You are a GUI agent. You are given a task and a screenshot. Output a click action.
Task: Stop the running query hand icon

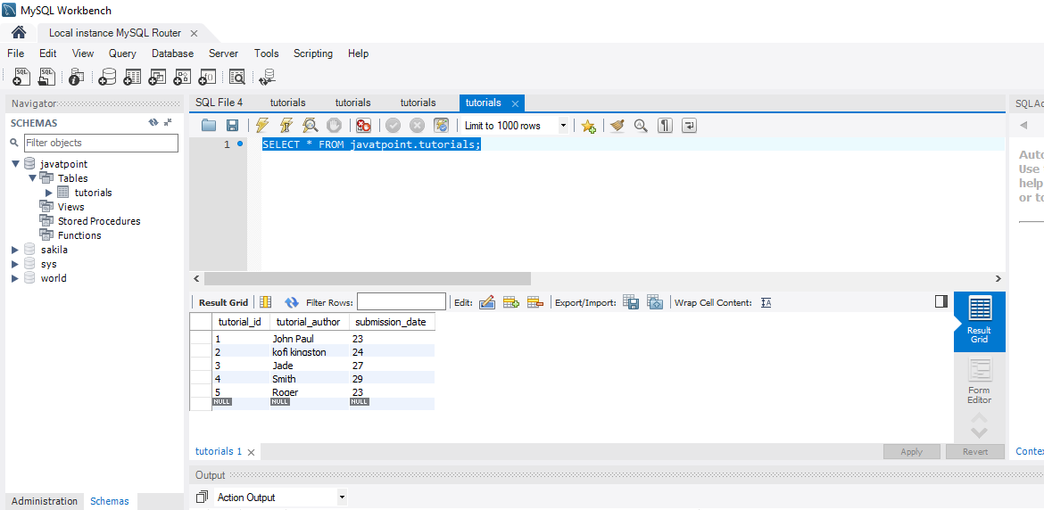point(335,125)
